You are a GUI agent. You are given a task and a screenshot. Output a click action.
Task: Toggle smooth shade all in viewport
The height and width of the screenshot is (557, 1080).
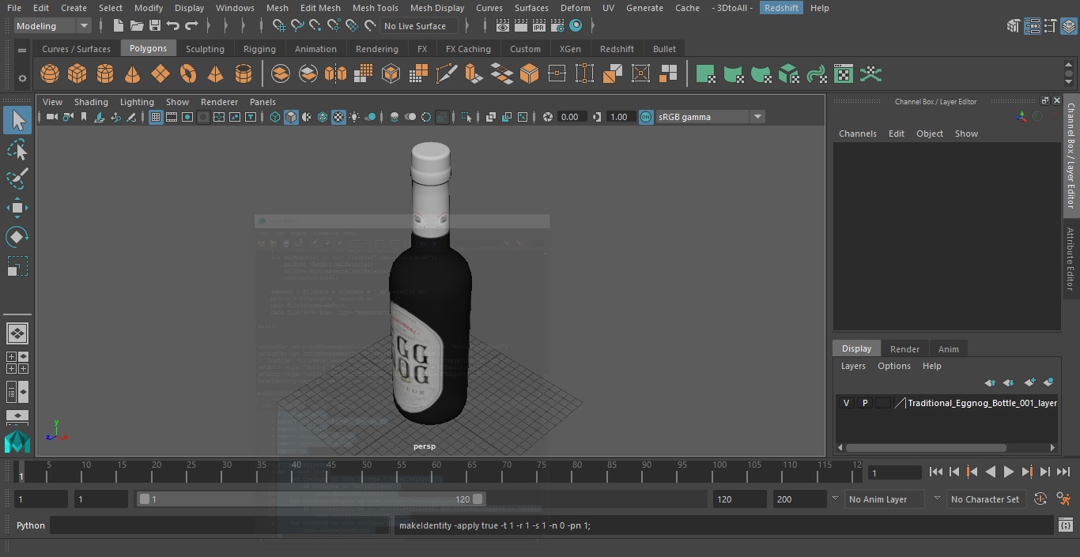(291, 117)
